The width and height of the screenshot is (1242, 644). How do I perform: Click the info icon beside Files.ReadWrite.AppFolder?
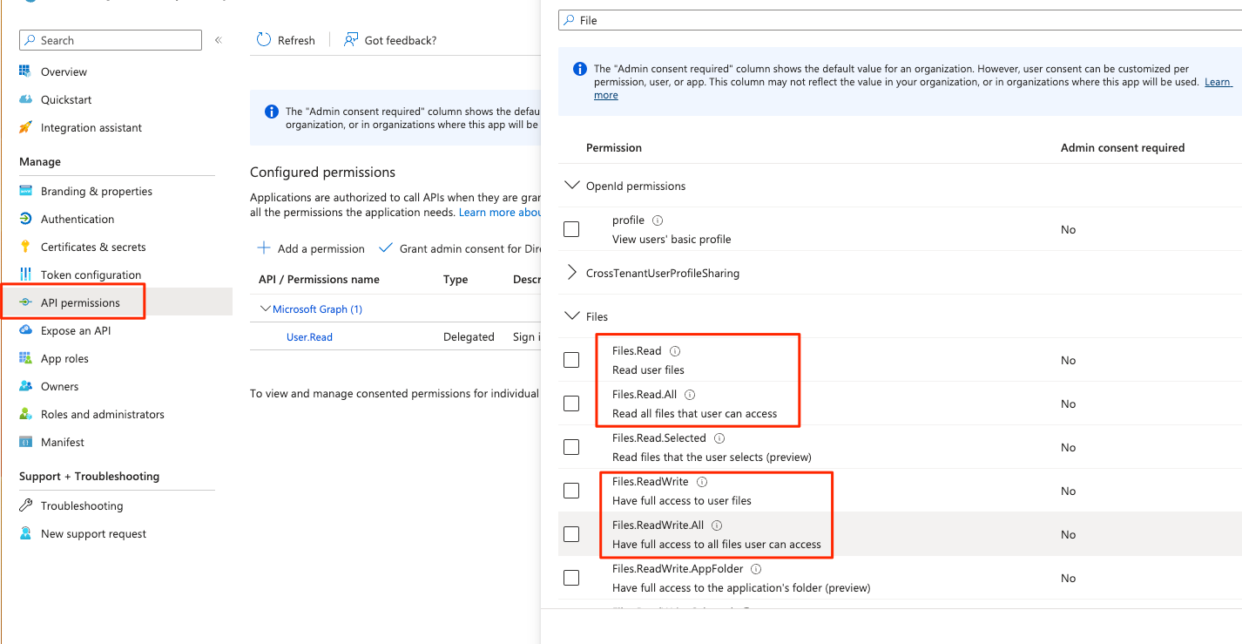click(755, 568)
